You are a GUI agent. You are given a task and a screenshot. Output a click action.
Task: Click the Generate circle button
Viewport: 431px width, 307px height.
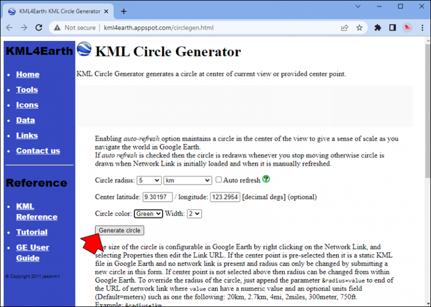(120, 231)
